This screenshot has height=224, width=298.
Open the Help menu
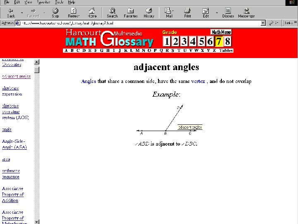(x=72, y=2)
